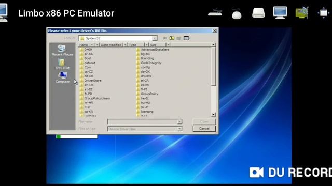Click the scrollbar up arrow
The width and height of the screenshot is (332, 186).
point(213,45)
